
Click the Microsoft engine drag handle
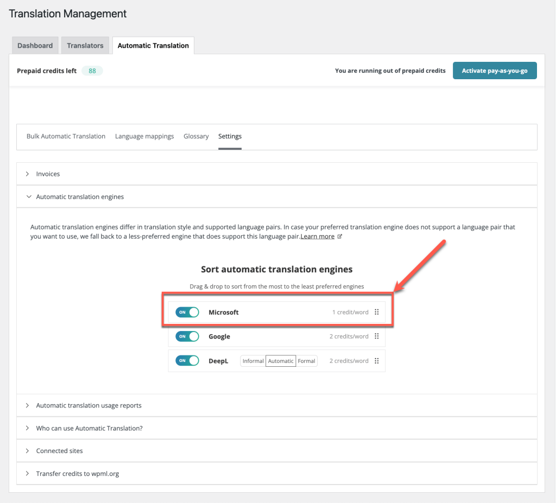click(376, 313)
